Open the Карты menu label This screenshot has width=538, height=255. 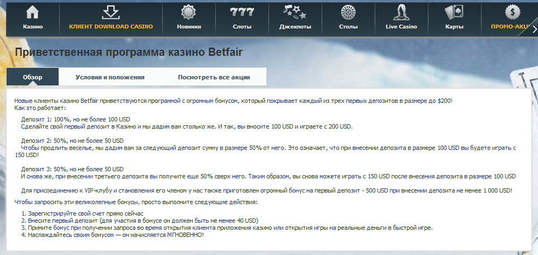pos(454,27)
